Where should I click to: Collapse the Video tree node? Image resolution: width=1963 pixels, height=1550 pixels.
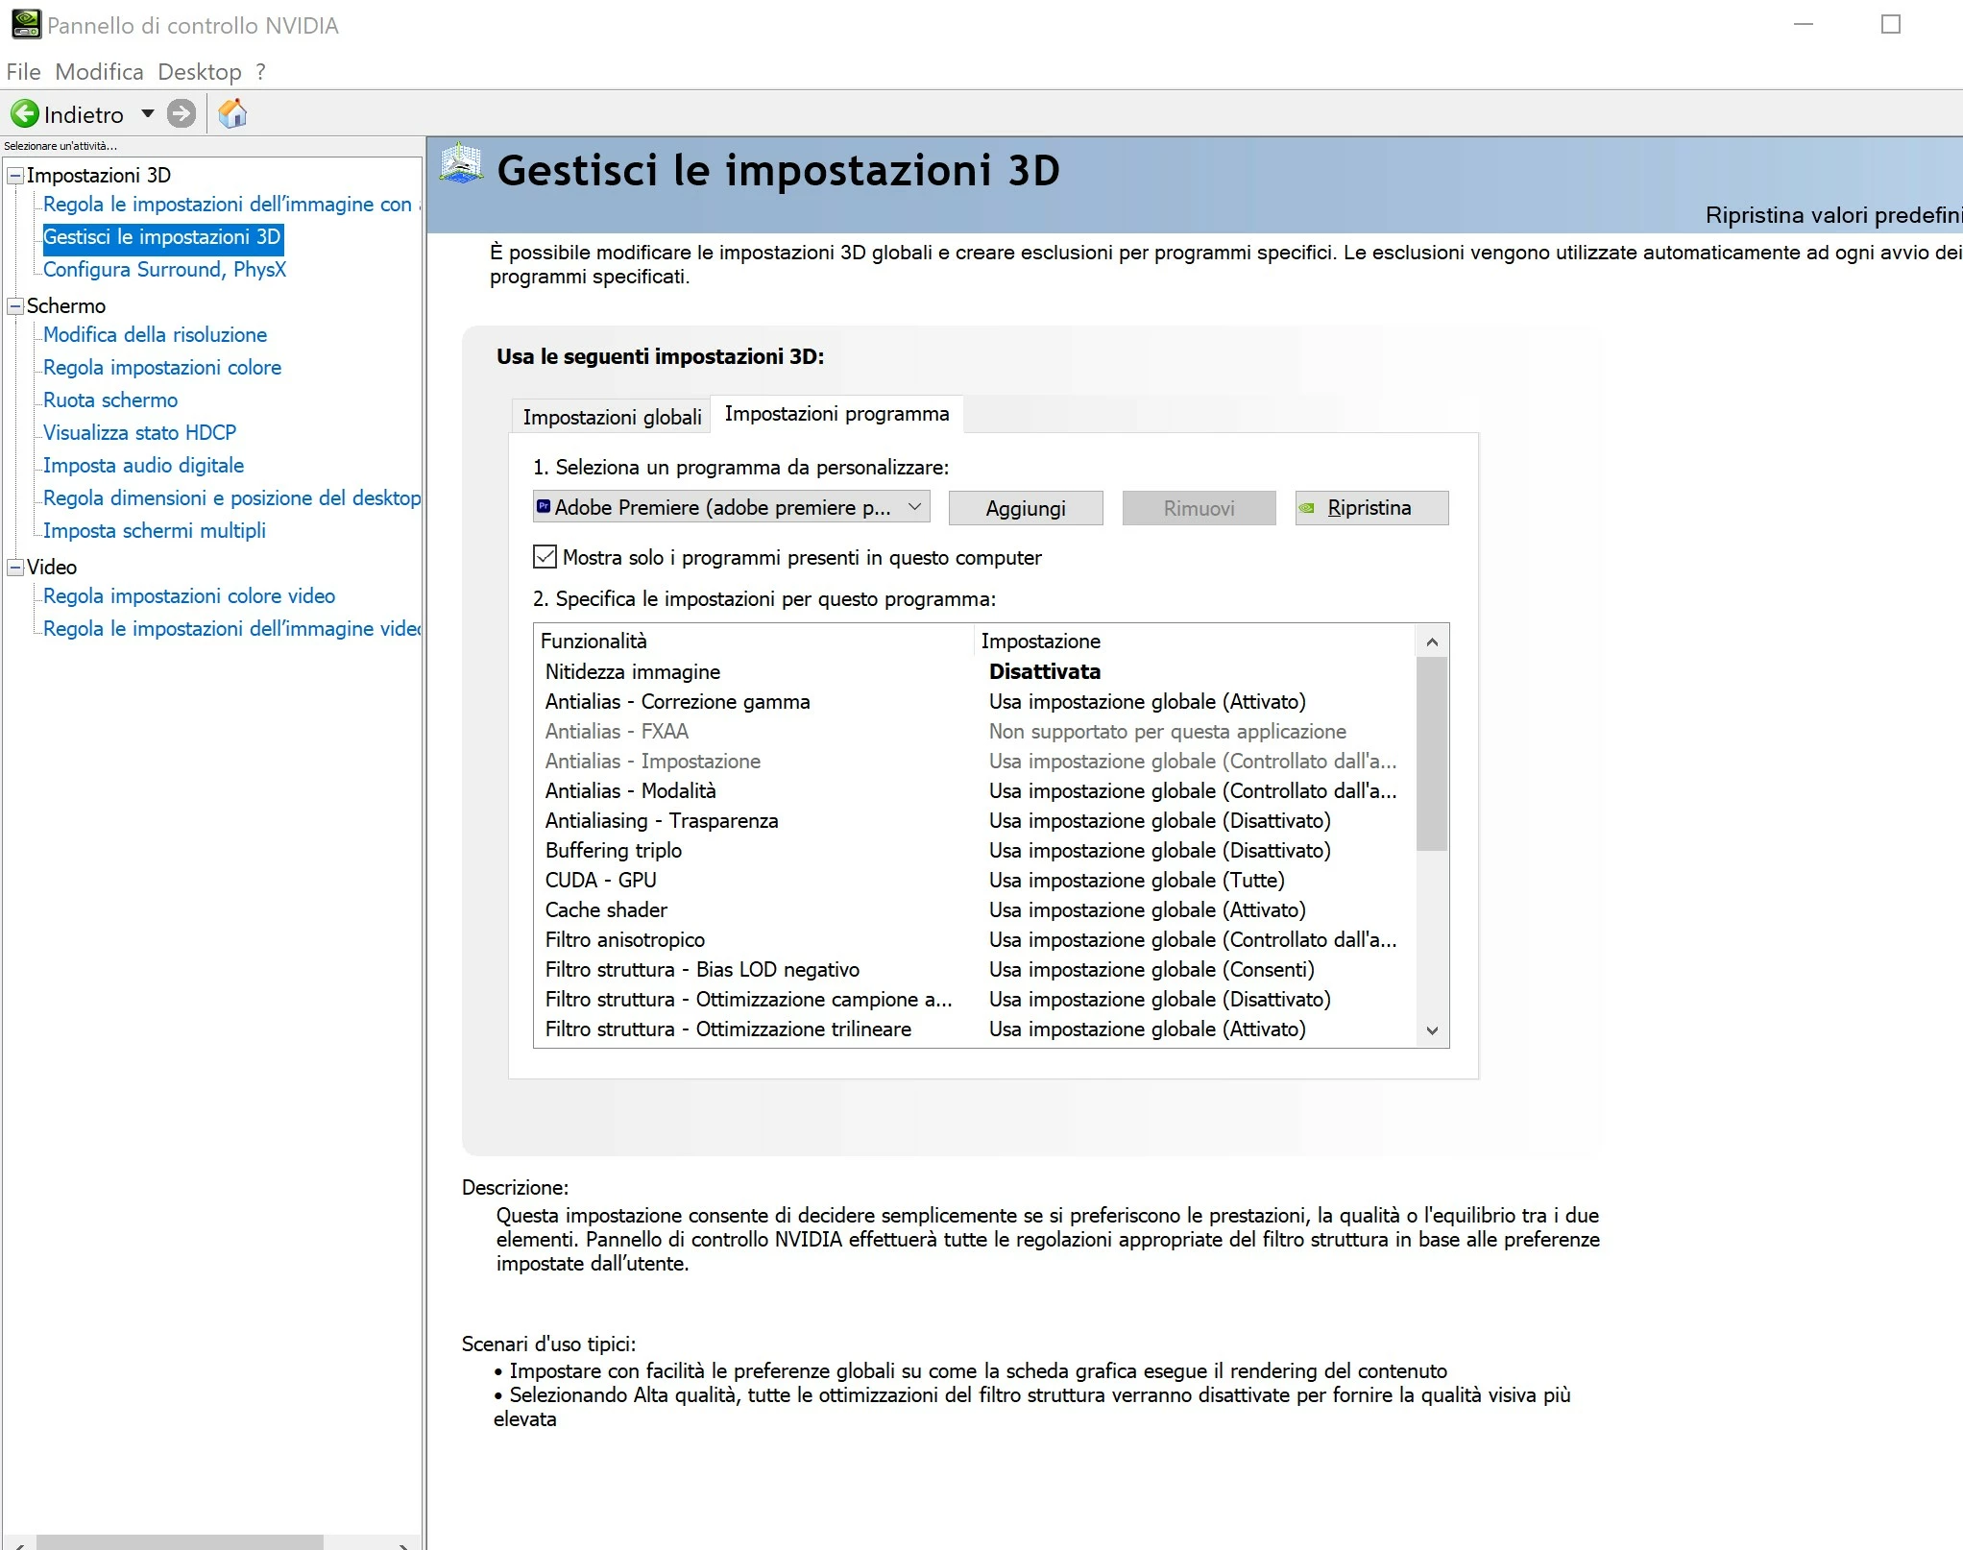tap(15, 568)
